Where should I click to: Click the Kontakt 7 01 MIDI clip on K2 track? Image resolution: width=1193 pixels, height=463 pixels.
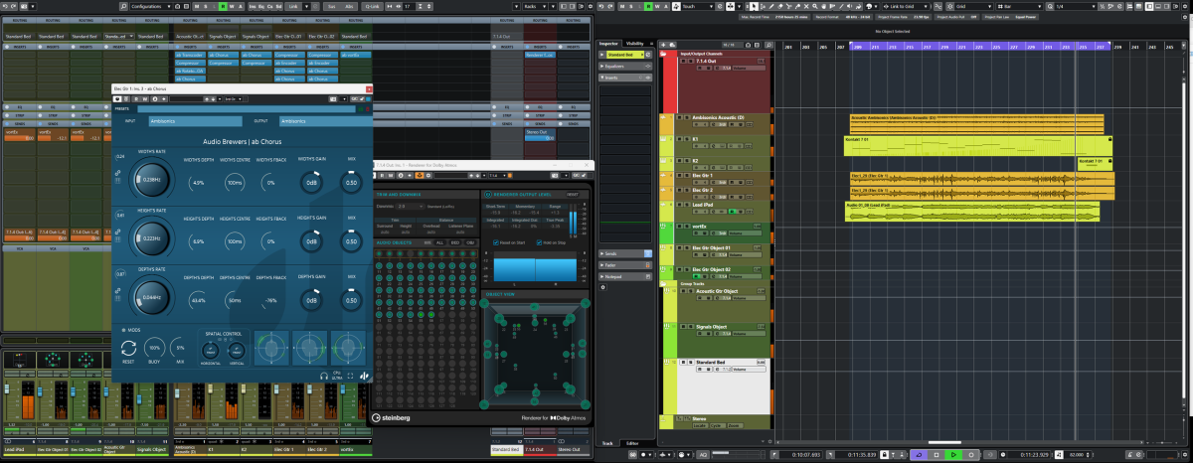coord(1095,162)
